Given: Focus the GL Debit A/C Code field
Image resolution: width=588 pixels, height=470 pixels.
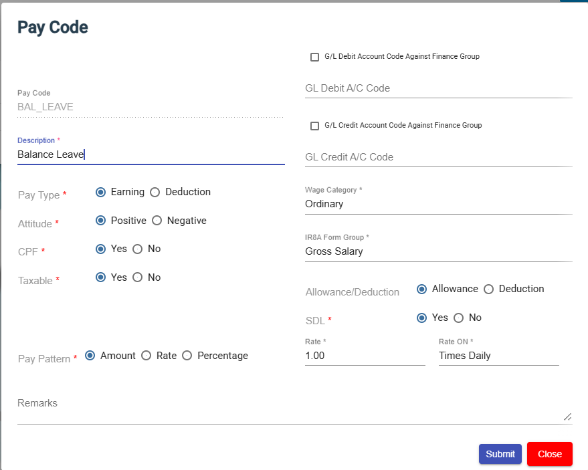Looking at the screenshot, I should (x=438, y=88).
